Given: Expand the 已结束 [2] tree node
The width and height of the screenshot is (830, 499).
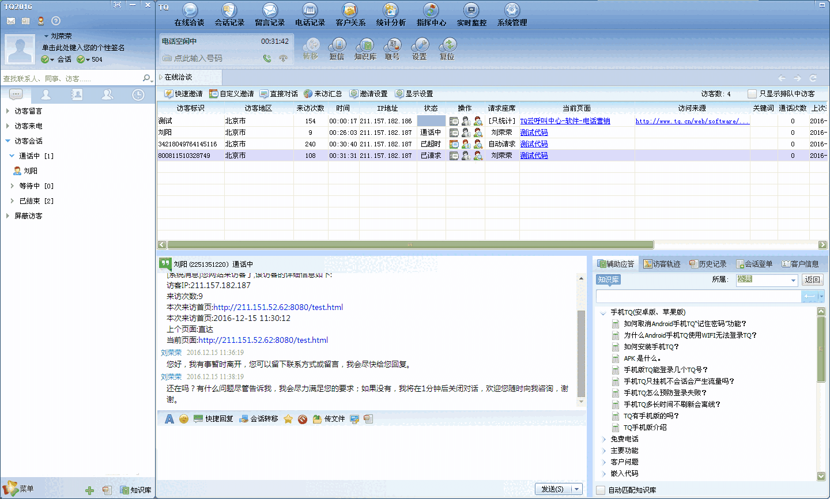Looking at the screenshot, I should [12, 201].
